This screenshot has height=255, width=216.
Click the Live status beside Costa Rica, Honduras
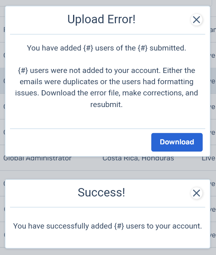[208, 158]
